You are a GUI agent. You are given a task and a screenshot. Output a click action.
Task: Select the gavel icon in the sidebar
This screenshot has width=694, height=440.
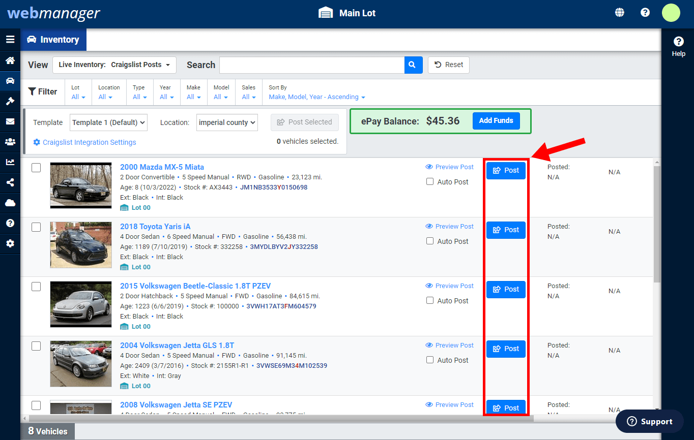coord(10,101)
